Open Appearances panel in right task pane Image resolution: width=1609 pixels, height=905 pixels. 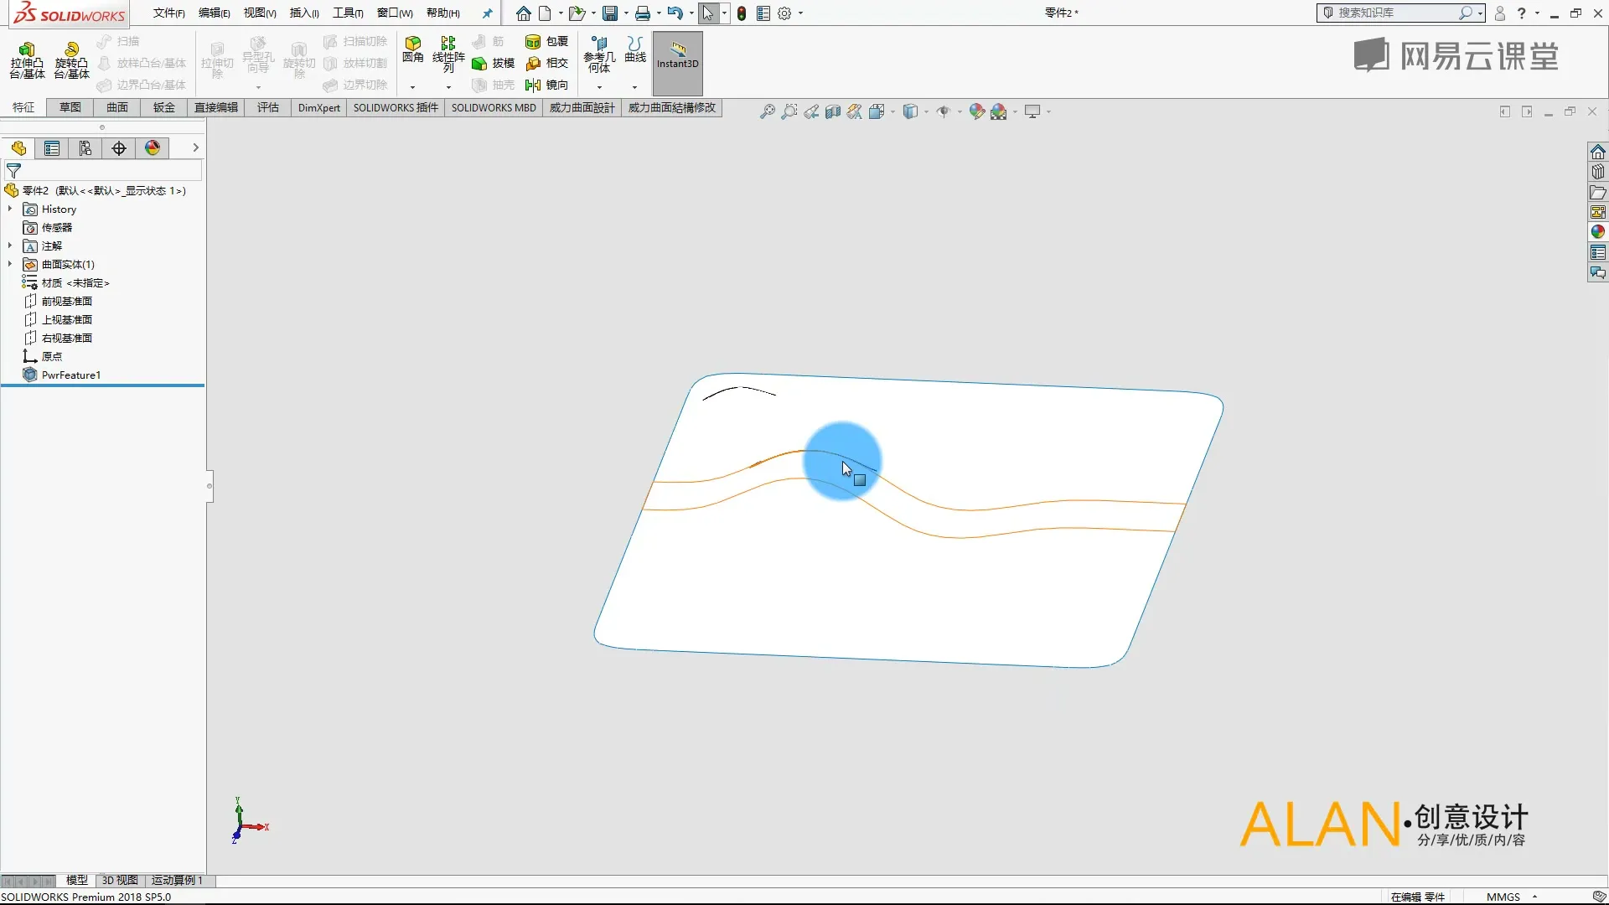click(1598, 232)
